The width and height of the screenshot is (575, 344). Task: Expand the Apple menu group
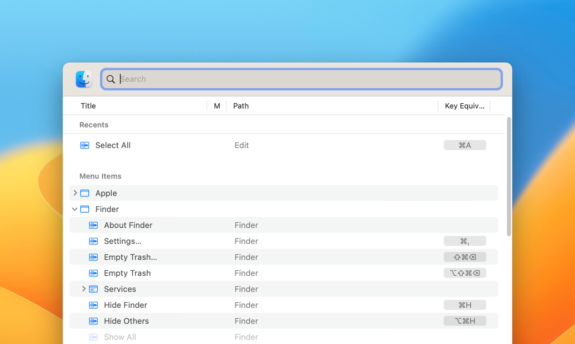pos(75,193)
